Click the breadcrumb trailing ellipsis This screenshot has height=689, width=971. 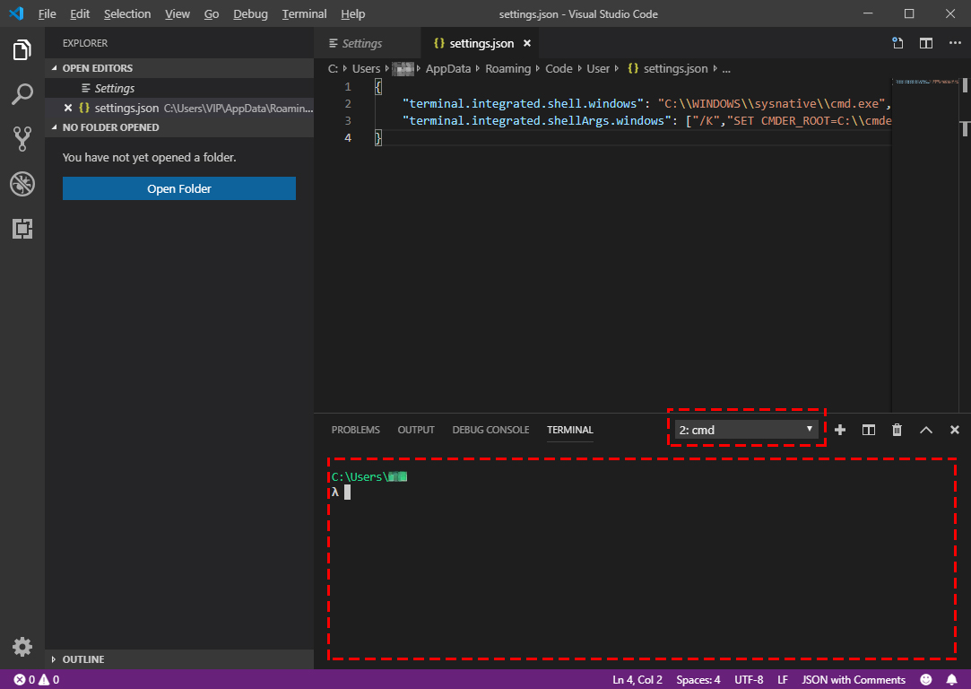pos(726,69)
